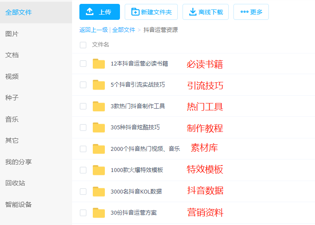Image resolution: width=315 pixels, height=225 pixels.
Task: Click 抖音运营资源 in the breadcrumb
Action: (x=161, y=30)
